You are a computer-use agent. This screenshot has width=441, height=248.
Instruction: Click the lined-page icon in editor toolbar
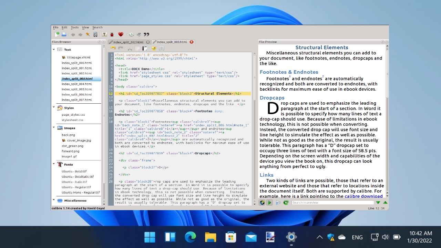tap(162, 48)
